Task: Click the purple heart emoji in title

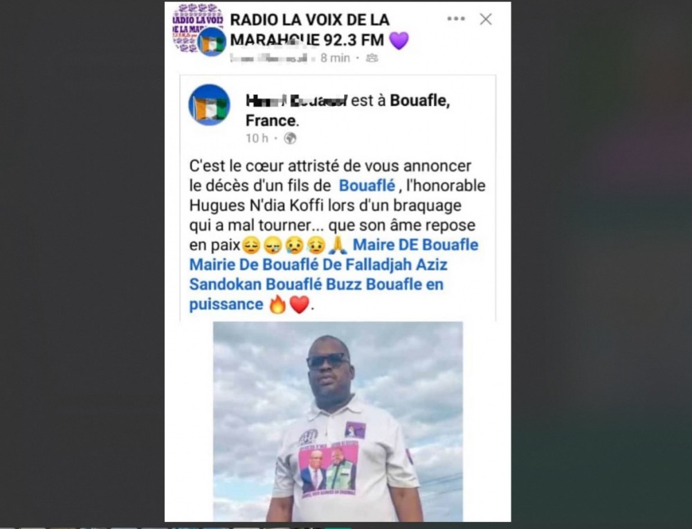Action: coord(399,41)
